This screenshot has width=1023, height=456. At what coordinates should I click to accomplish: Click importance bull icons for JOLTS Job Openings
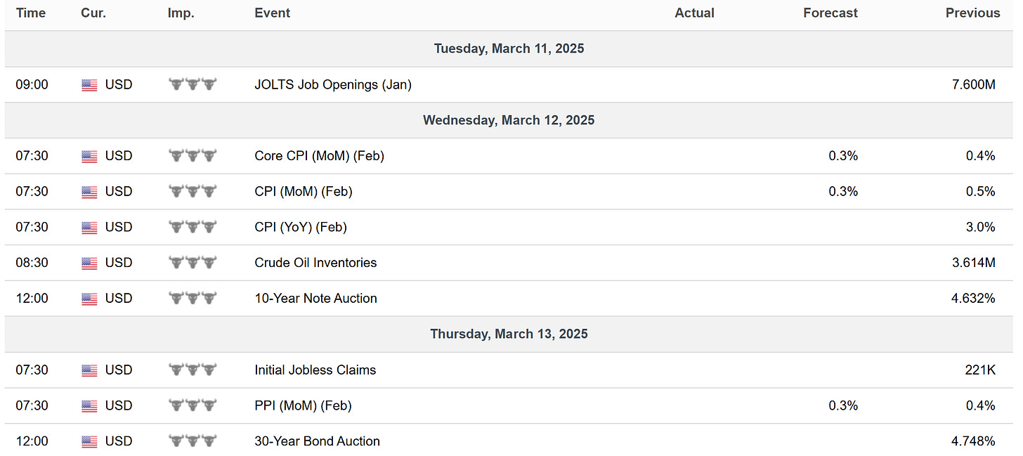coord(193,84)
